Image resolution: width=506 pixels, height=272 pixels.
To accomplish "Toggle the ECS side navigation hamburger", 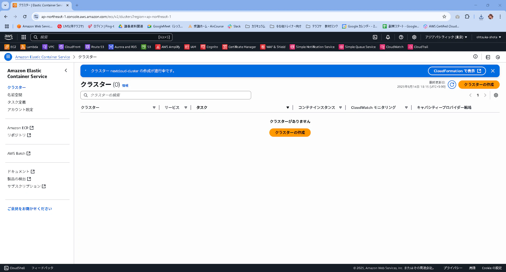I will (8, 57).
